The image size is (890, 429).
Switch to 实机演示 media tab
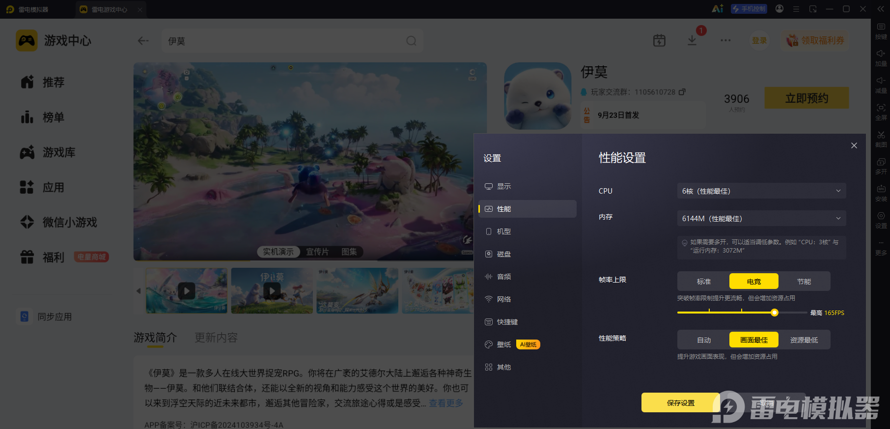278,252
